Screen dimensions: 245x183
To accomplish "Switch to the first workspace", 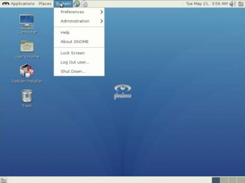I will (216, 180).
